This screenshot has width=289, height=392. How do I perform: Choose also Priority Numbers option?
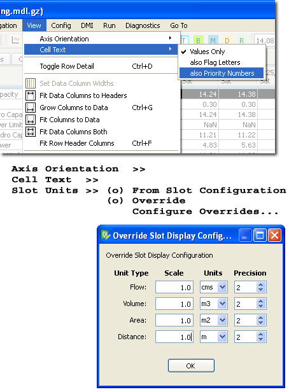click(x=222, y=73)
